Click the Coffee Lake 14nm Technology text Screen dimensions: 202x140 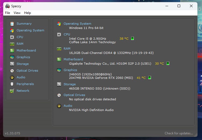click(x=92, y=42)
